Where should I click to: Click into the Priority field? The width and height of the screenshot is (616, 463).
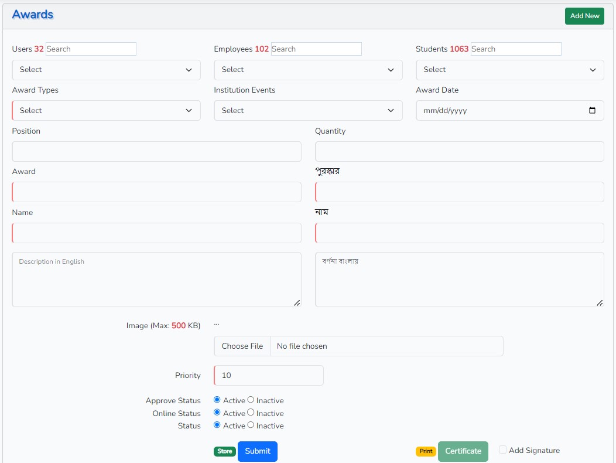point(269,376)
